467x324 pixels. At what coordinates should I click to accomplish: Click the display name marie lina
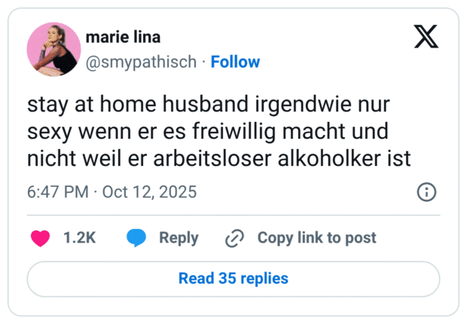123,37
